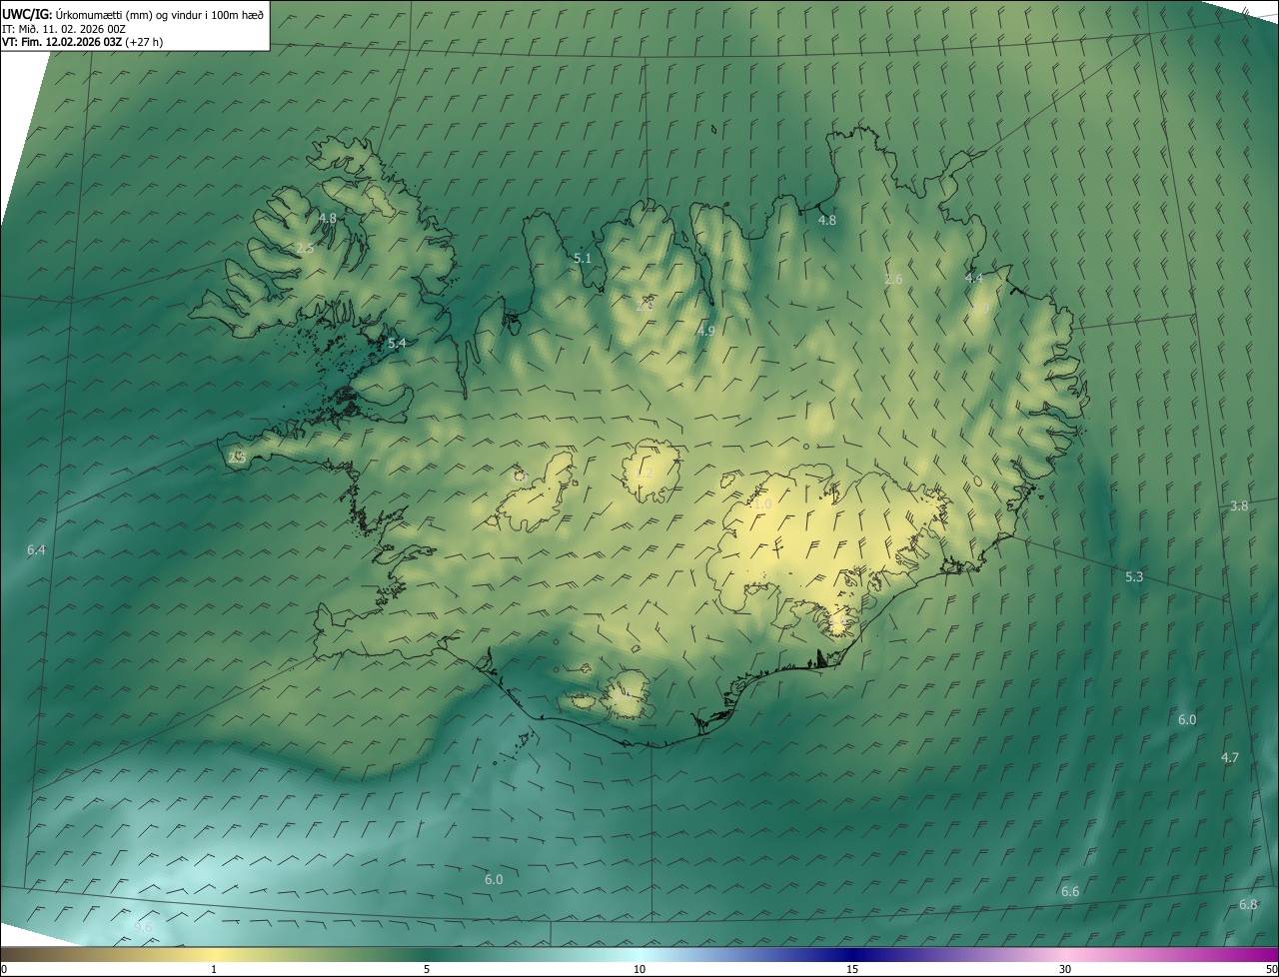This screenshot has width=1279, height=977.
Task: Click the 6.6 value label near bottom right
Action: (1070, 891)
